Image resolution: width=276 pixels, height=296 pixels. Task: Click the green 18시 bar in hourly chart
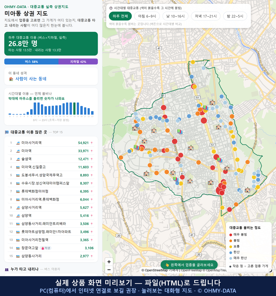74,109
